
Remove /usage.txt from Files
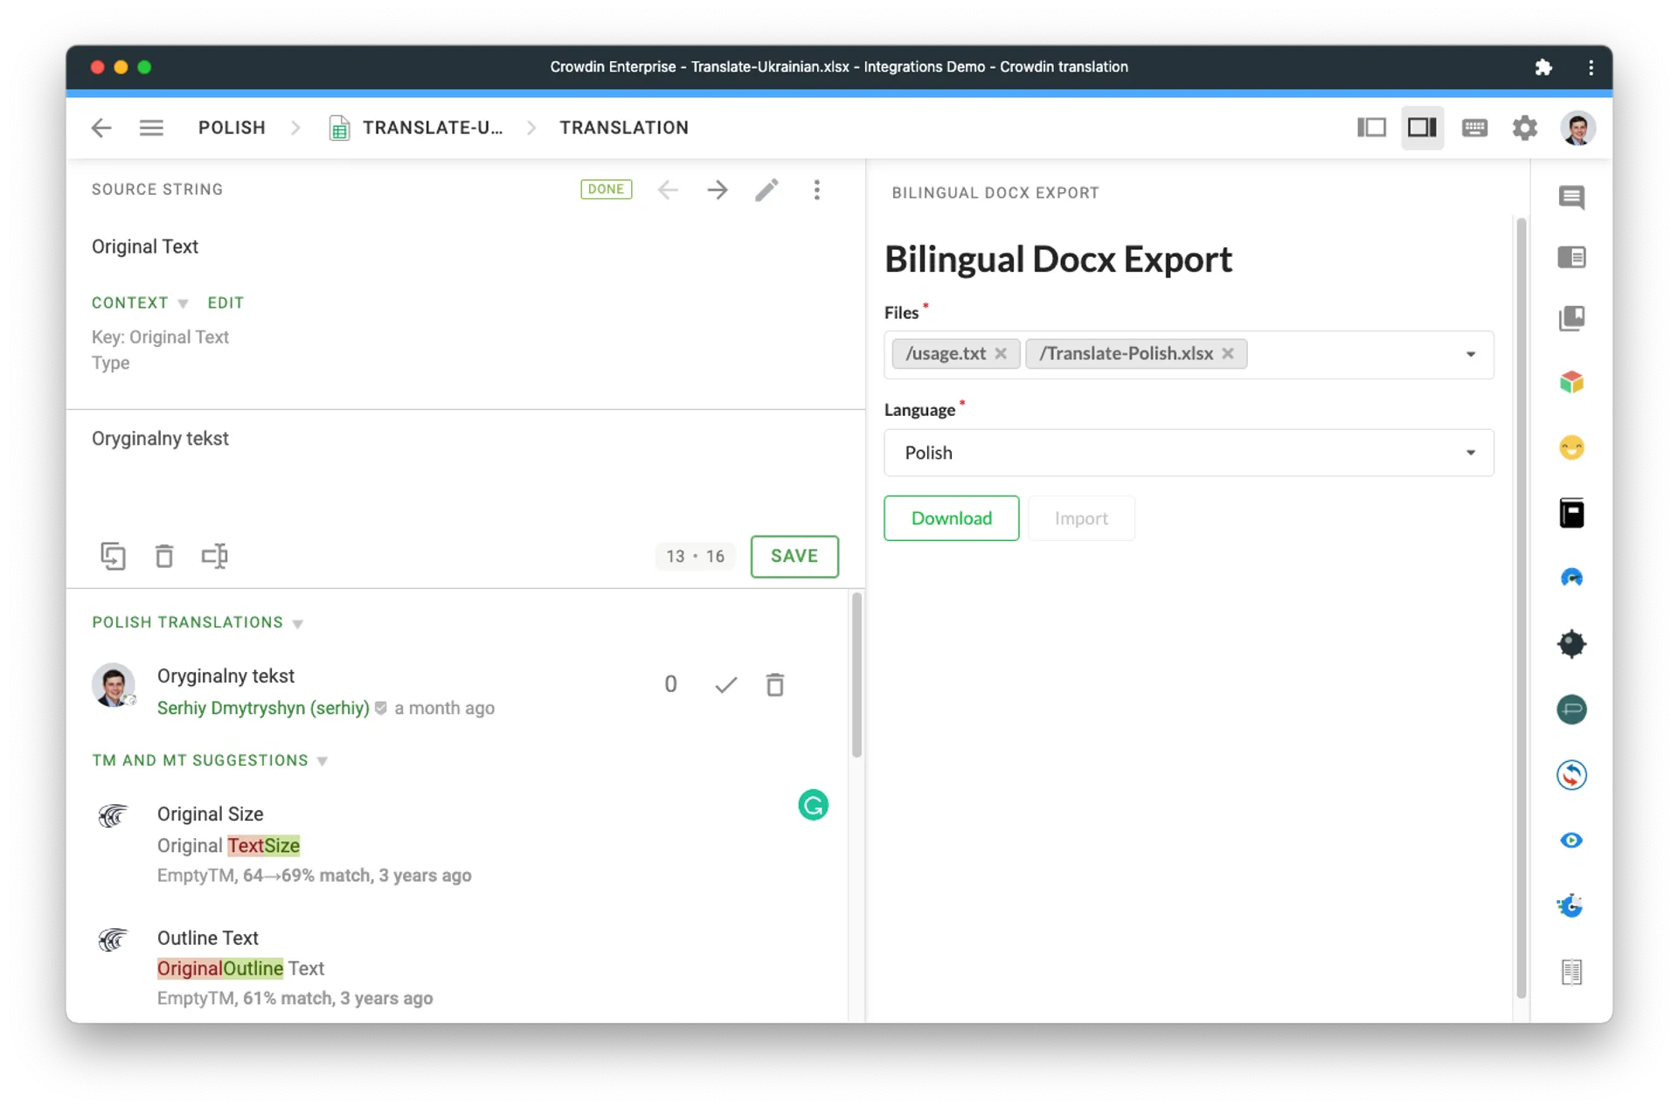(x=1001, y=353)
